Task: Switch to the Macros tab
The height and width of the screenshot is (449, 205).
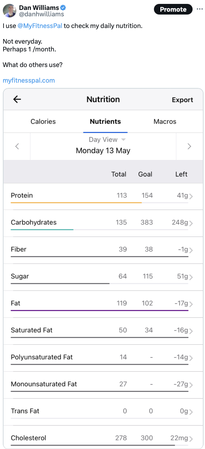Action: (x=165, y=121)
